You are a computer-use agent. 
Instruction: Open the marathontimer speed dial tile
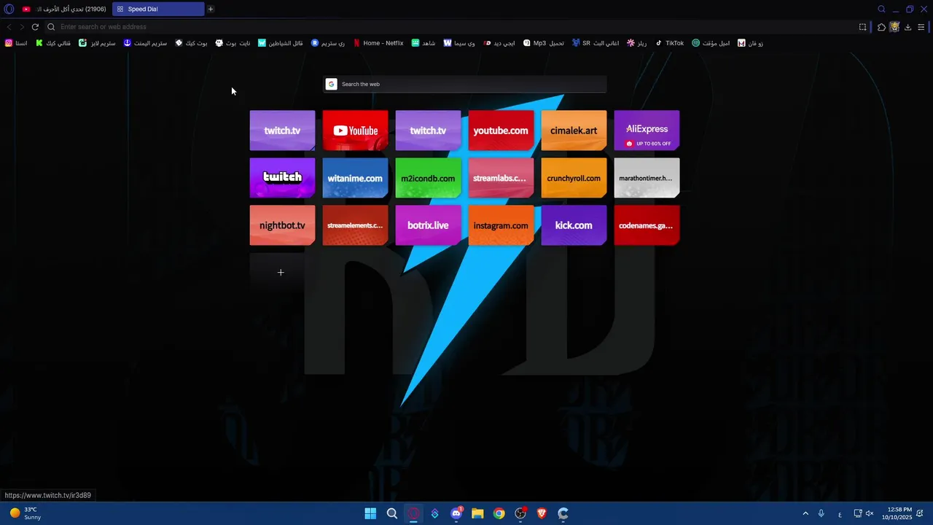click(647, 178)
